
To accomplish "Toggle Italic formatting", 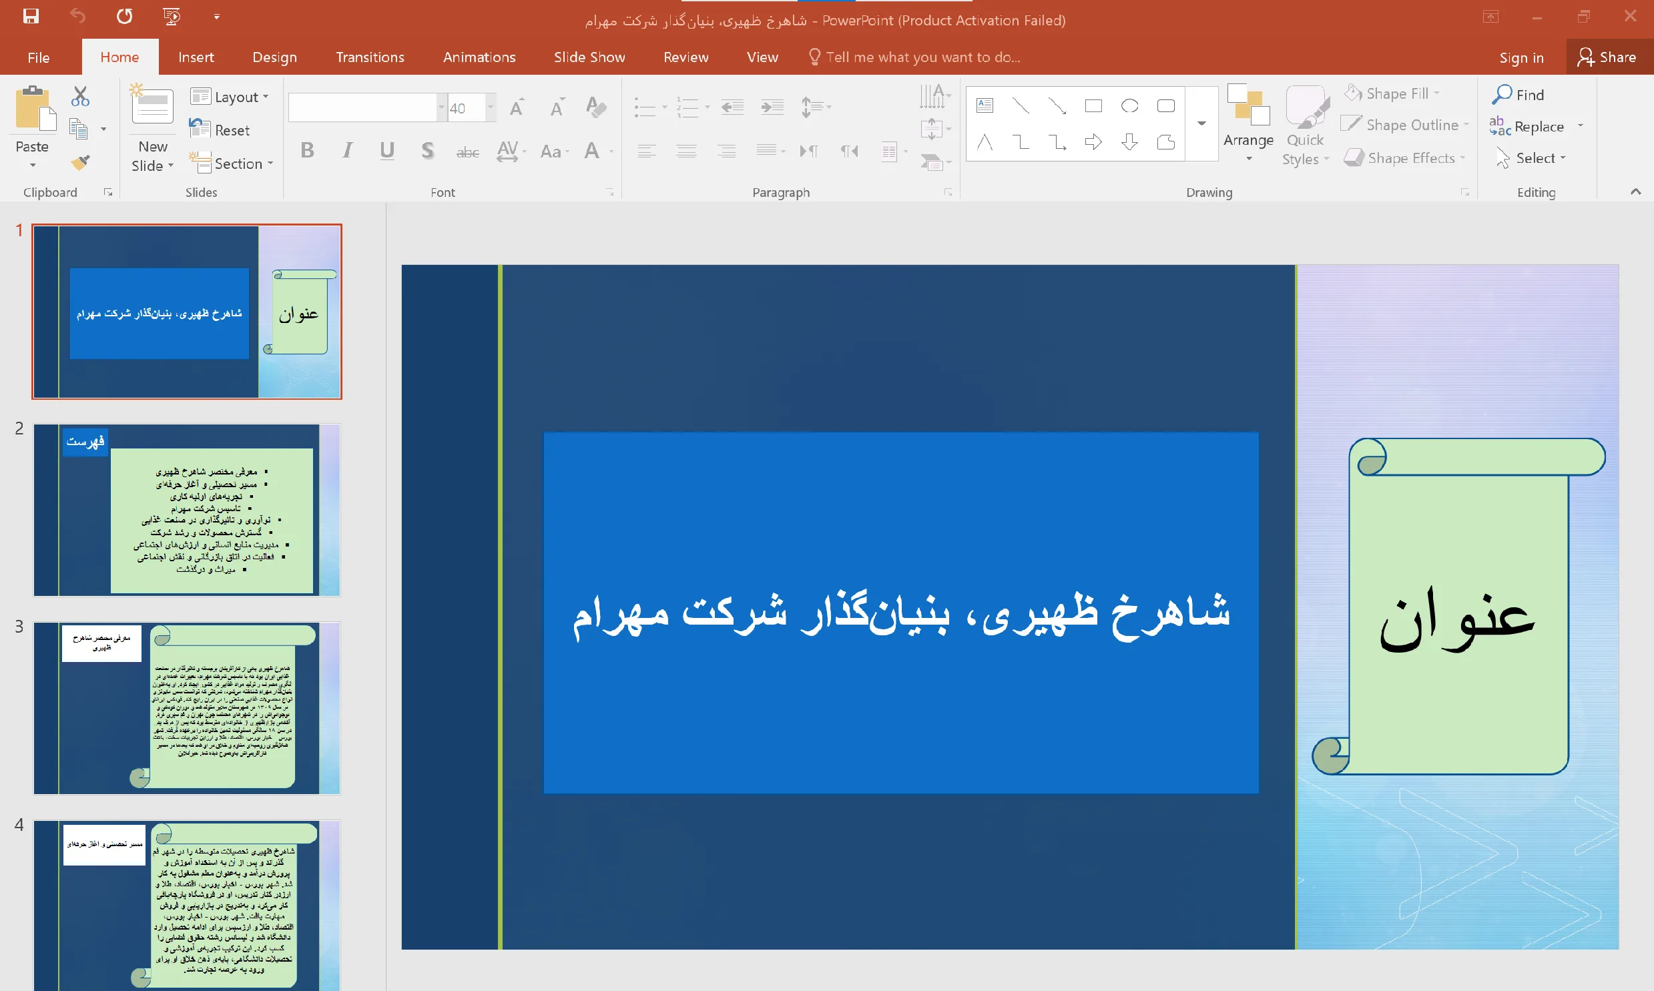I will click(x=347, y=151).
